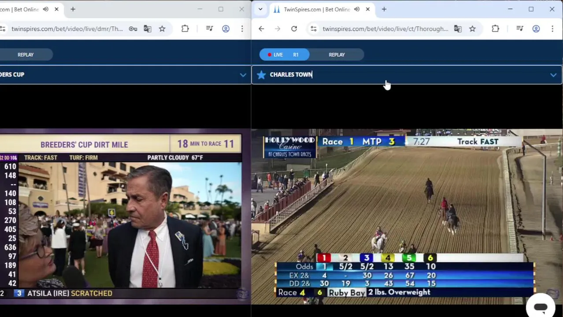Open extensions puzzle icon in right window
Screen dimensions: 563x317
pyautogui.click(x=495, y=29)
